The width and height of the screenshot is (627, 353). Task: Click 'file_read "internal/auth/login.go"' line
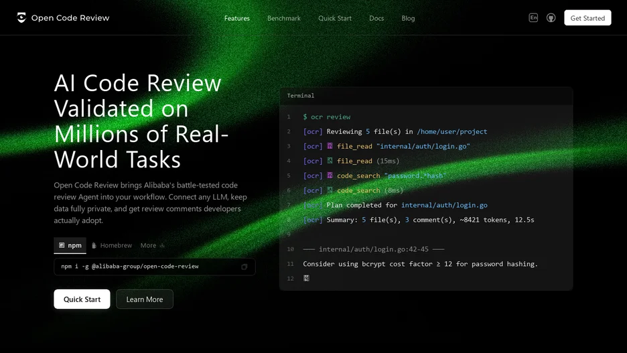point(387,146)
